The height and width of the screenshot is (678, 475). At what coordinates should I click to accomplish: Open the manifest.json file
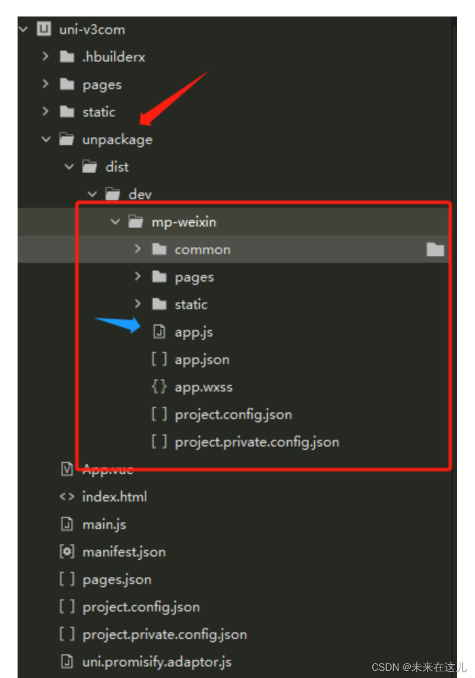[x=124, y=553]
